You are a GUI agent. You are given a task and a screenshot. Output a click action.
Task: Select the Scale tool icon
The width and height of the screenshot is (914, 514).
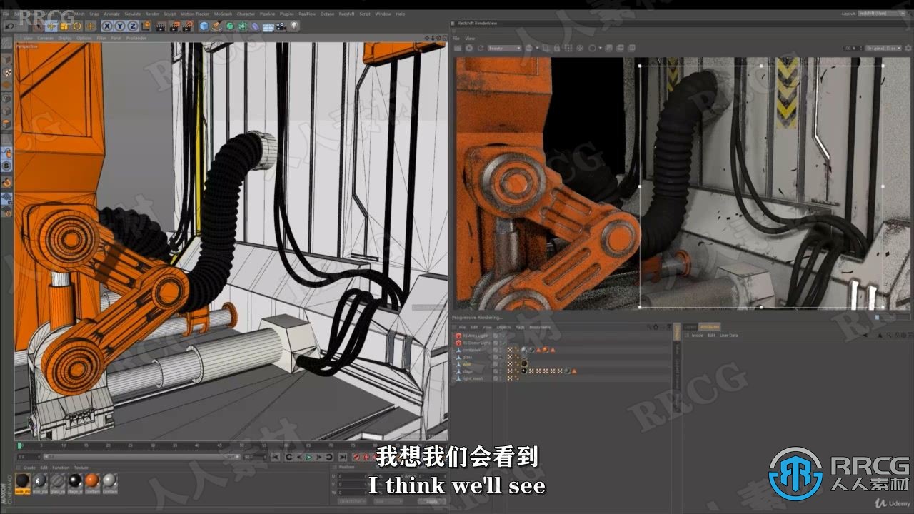(x=64, y=26)
